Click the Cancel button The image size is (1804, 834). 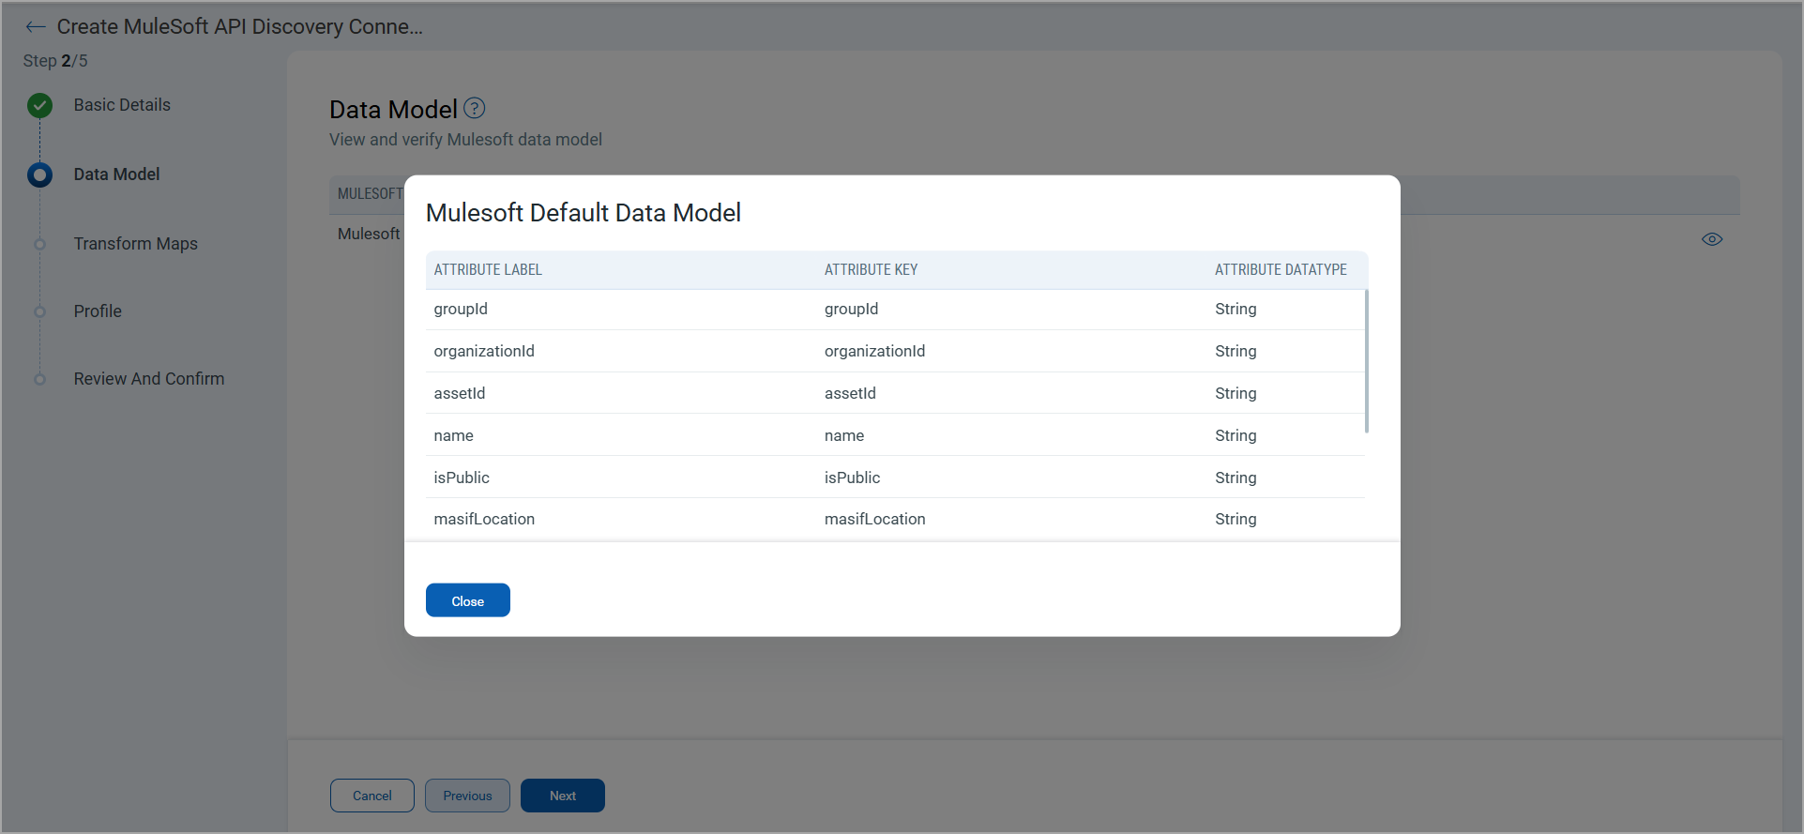[x=371, y=796]
